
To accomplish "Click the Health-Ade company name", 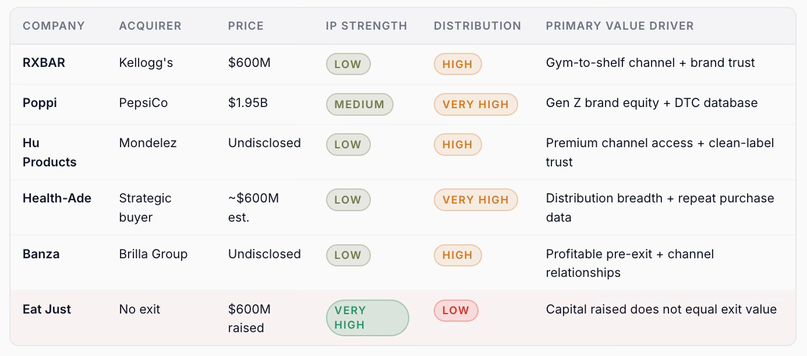I will click(x=57, y=198).
